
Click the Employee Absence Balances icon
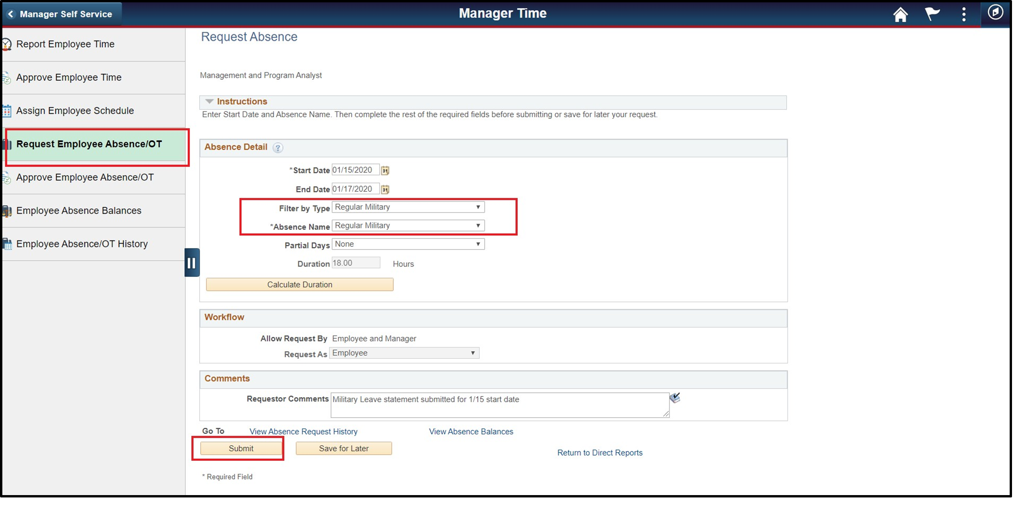(x=7, y=211)
